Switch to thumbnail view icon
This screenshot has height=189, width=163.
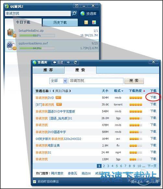coord(94,22)
